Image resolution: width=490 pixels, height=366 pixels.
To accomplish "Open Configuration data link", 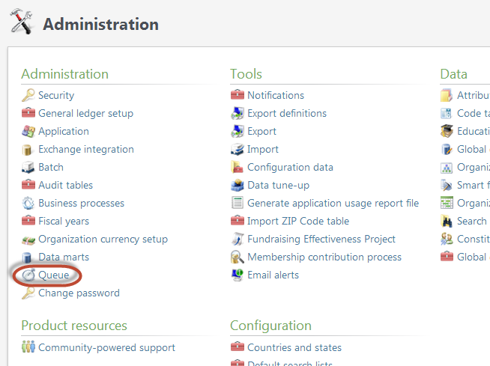I will coord(290,167).
